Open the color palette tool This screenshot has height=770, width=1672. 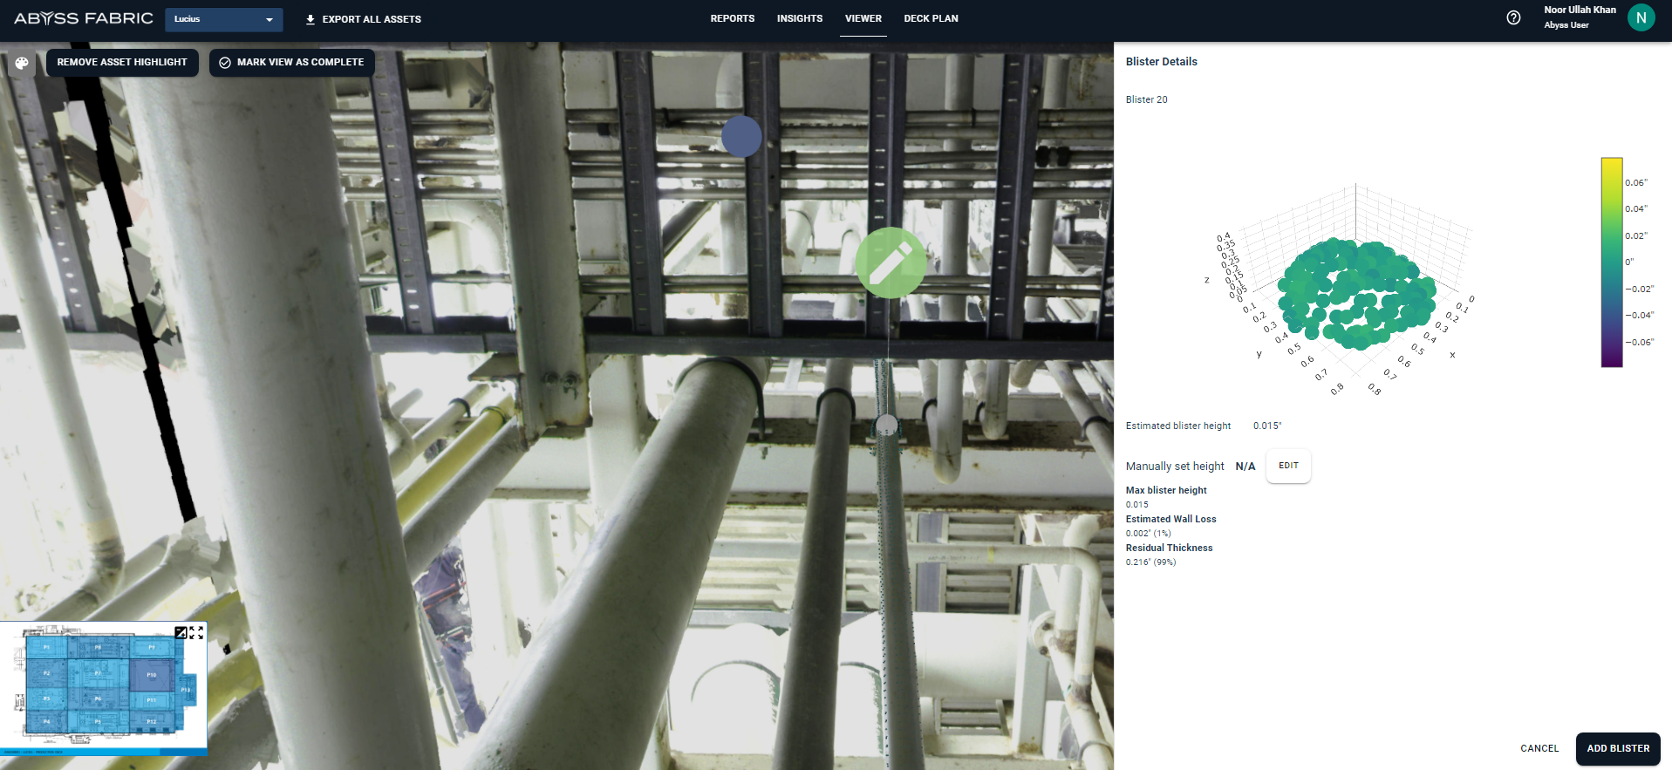22,63
